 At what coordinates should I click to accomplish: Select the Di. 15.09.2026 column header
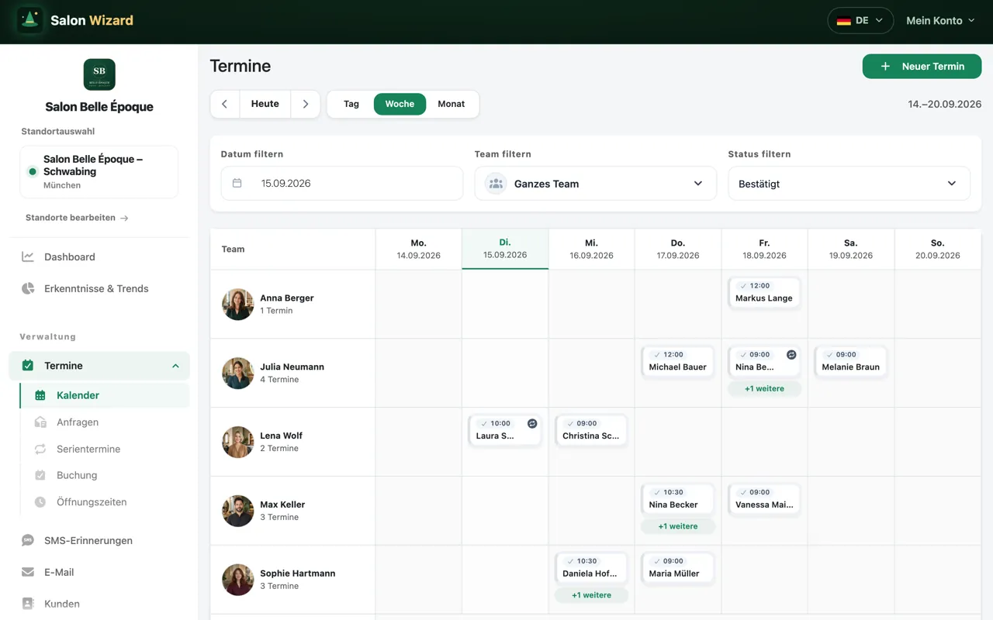point(505,249)
